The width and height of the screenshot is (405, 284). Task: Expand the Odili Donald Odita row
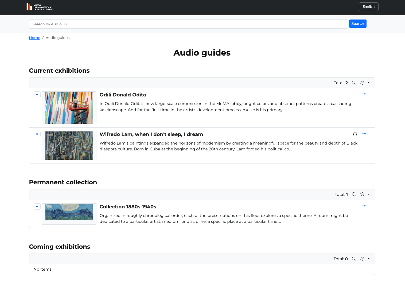(x=37, y=95)
